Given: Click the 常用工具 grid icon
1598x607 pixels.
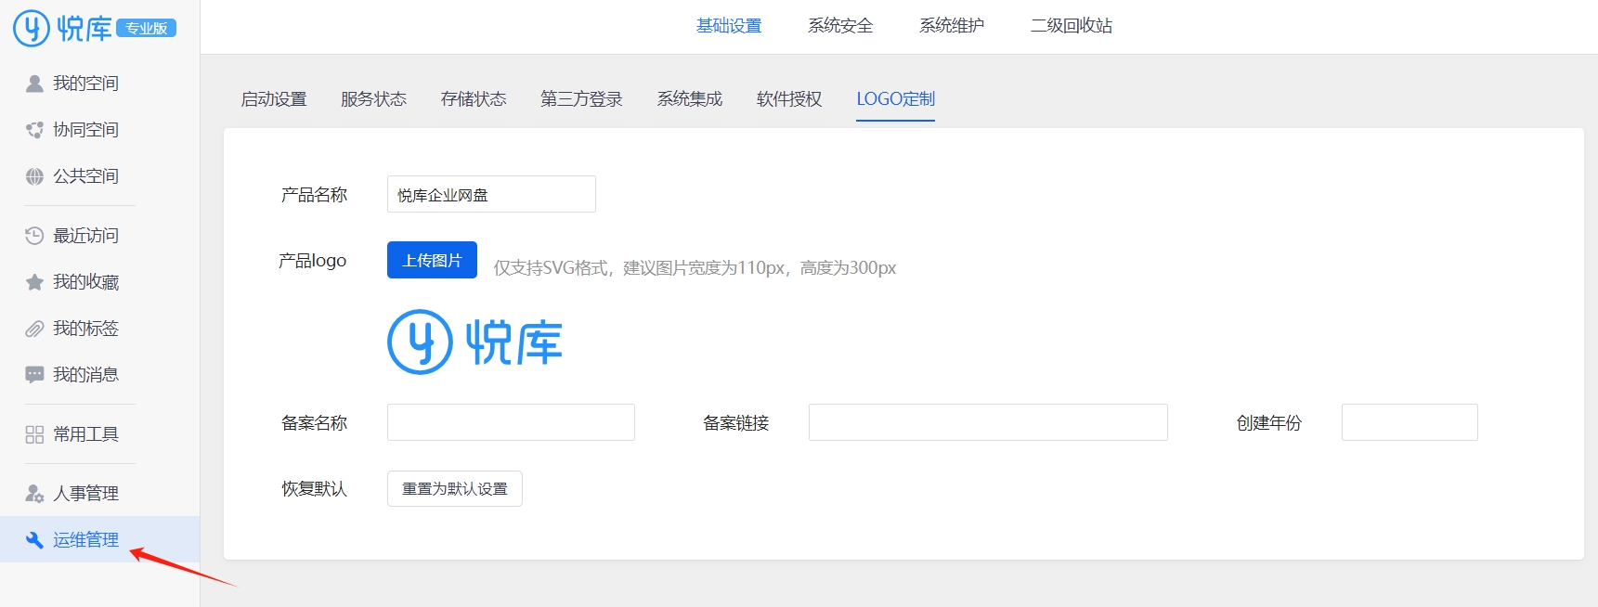Looking at the screenshot, I should 34,434.
